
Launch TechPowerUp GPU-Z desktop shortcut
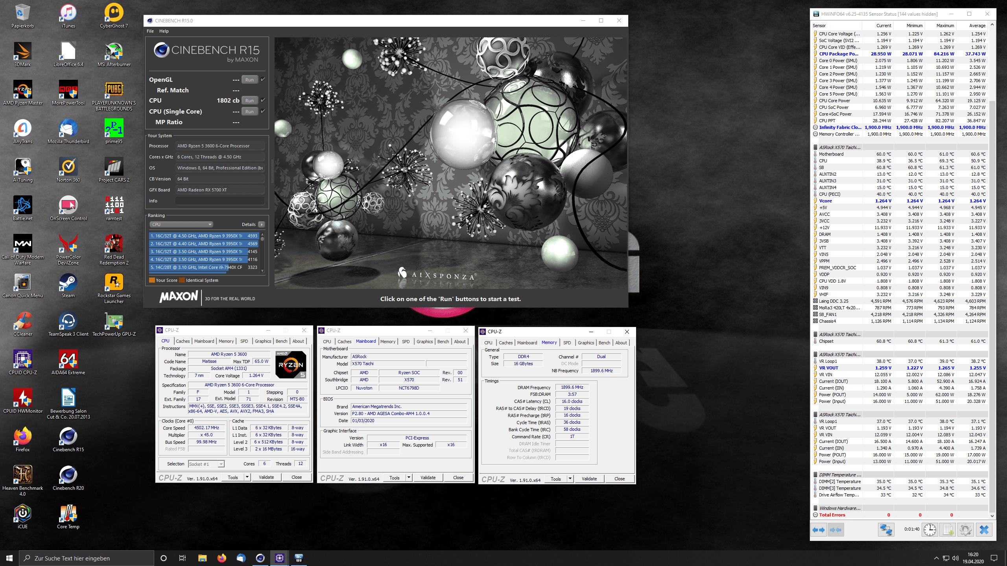tap(114, 324)
